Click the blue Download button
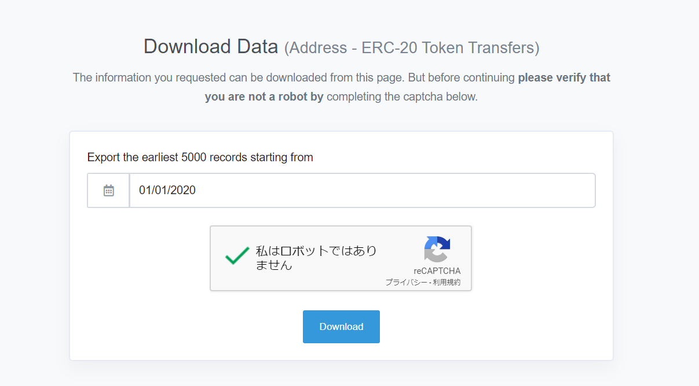Screen dimensions: 699x386 341,326
